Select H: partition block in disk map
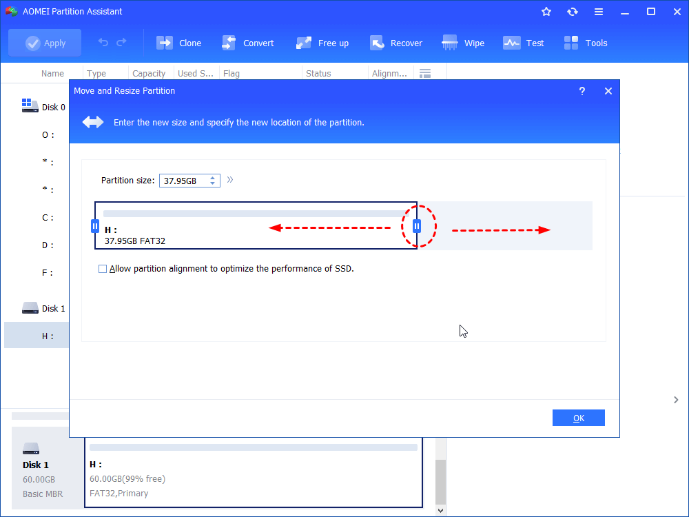The width and height of the screenshot is (689, 517). [x=254, y=473]
